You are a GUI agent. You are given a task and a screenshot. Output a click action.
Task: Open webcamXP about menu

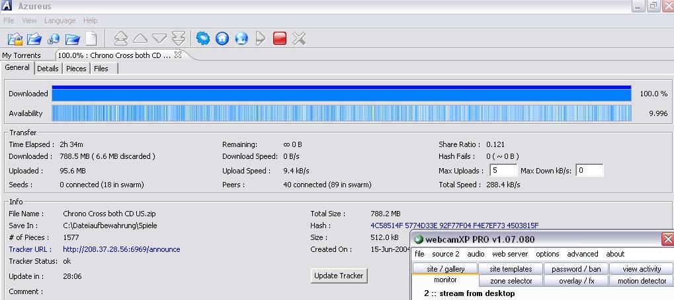615,254
